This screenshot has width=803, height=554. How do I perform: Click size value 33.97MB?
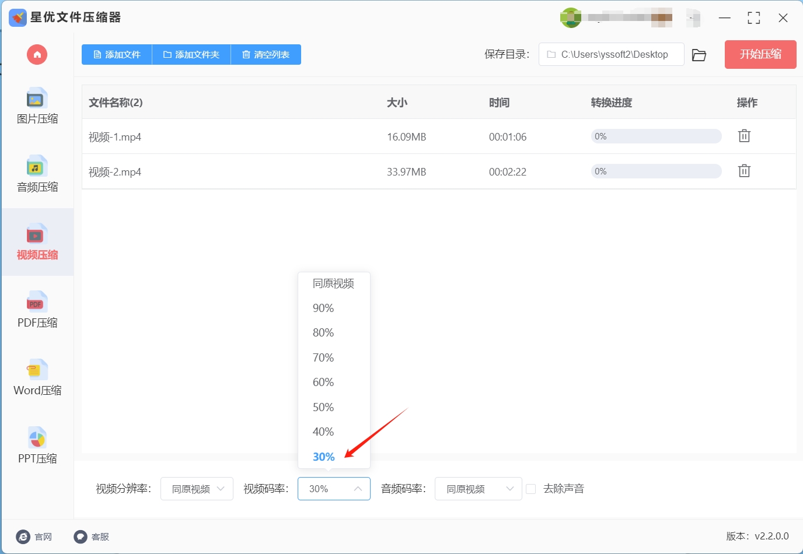[x=406, y=172]
